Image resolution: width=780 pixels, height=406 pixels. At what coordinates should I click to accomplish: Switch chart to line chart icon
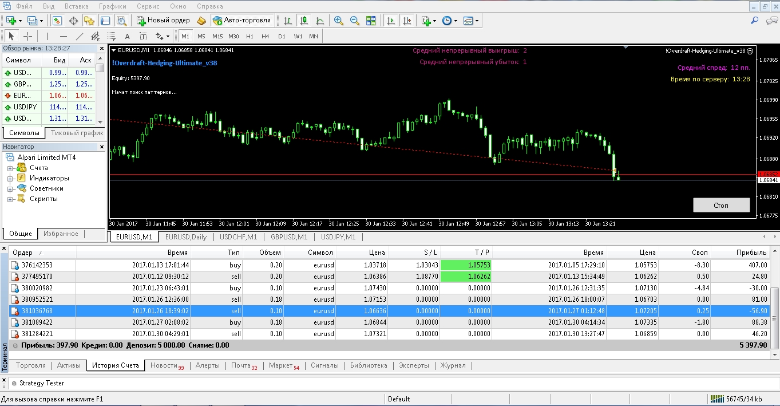point(320,21)
